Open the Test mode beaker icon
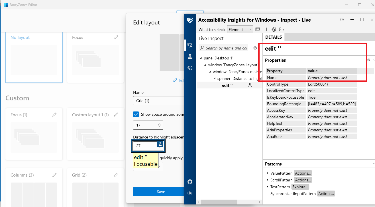This screenshot has width=375, height=207. click(x=190, y=56)
